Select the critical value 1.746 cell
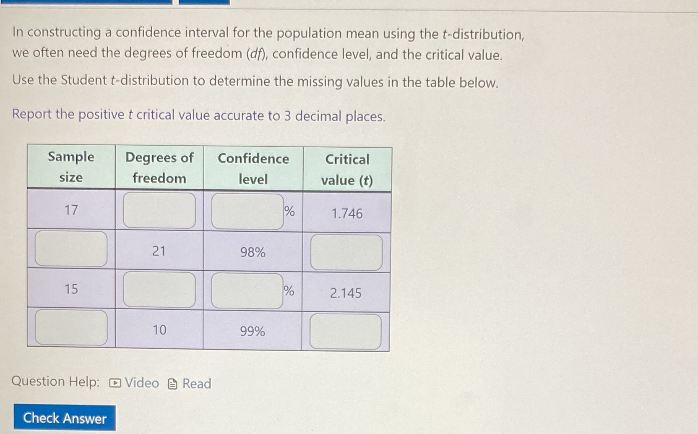Screen dimensions: 698x434 (x=346, y=214)
